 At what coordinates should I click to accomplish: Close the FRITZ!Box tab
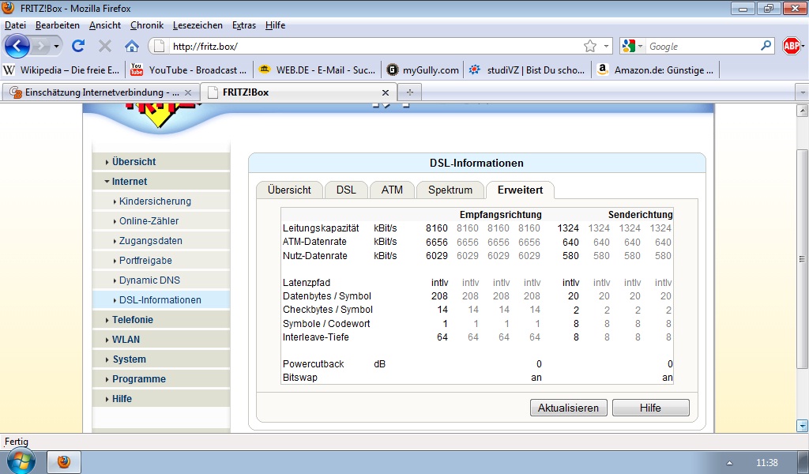click(x=386, y=92)
